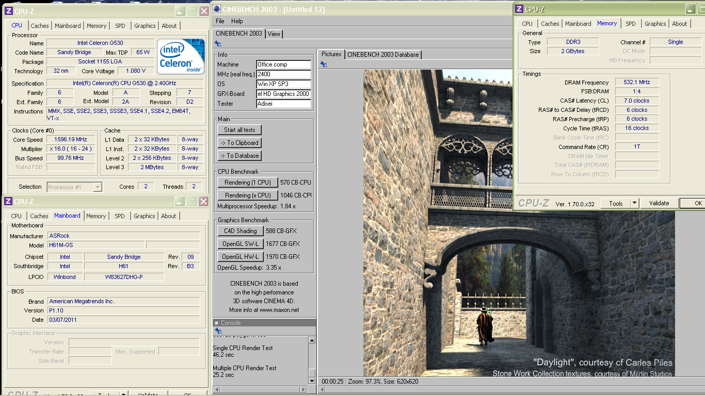Click the OS field showing Win XP SP3
This screenshot has height=396, width=705.
(284, 84)
